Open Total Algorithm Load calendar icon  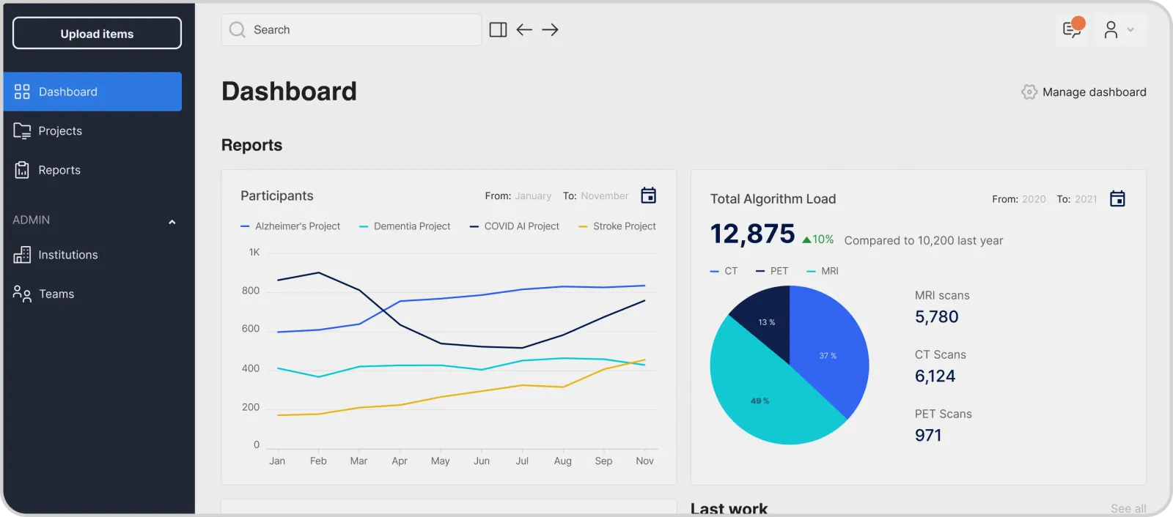click(1117, 198)
